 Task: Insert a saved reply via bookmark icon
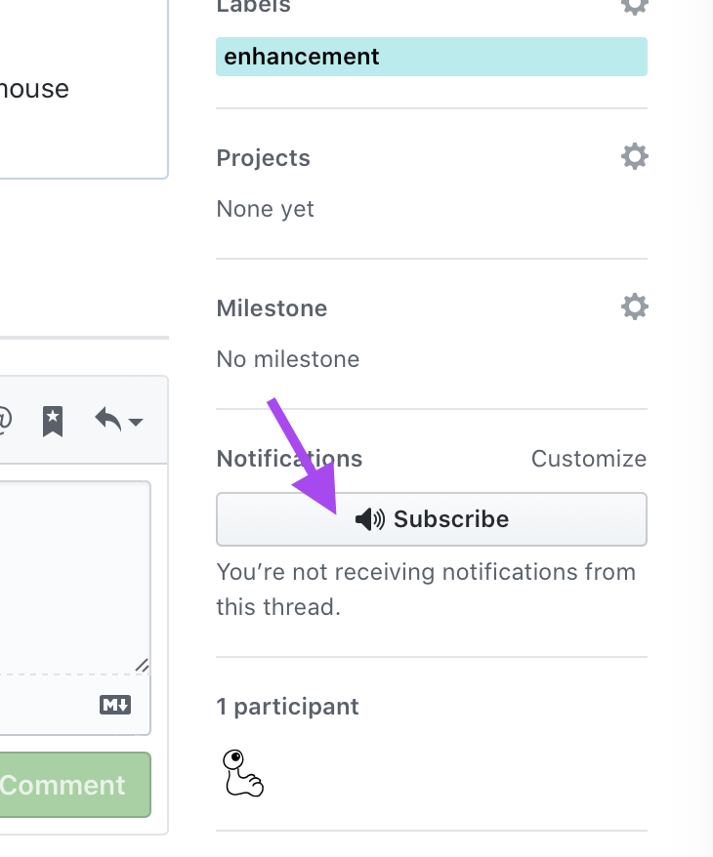[x=53, y=421]
